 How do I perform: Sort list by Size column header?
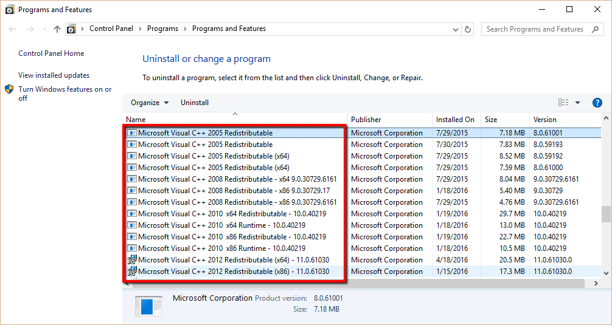tap(505, 120)
